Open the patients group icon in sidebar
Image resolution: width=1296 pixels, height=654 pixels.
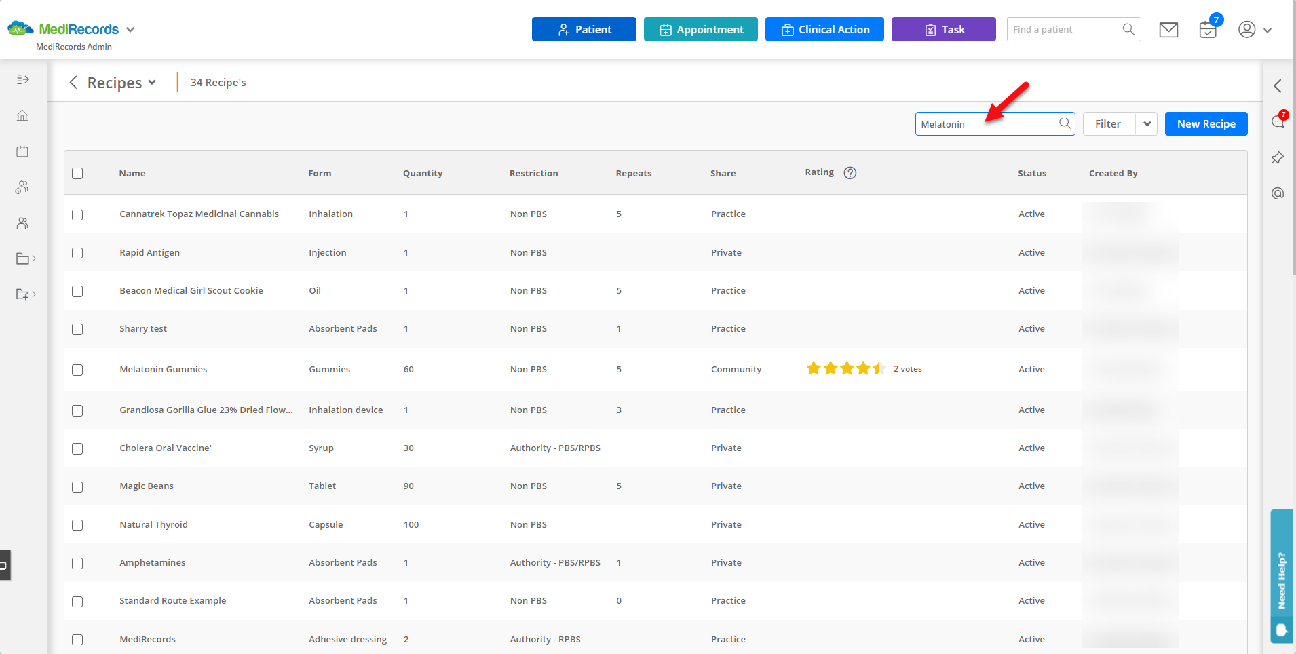(22, 187)
